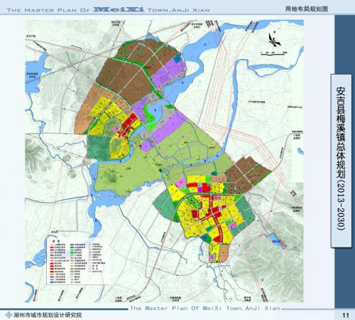Click the first red legend swatch

coord(51,263)
